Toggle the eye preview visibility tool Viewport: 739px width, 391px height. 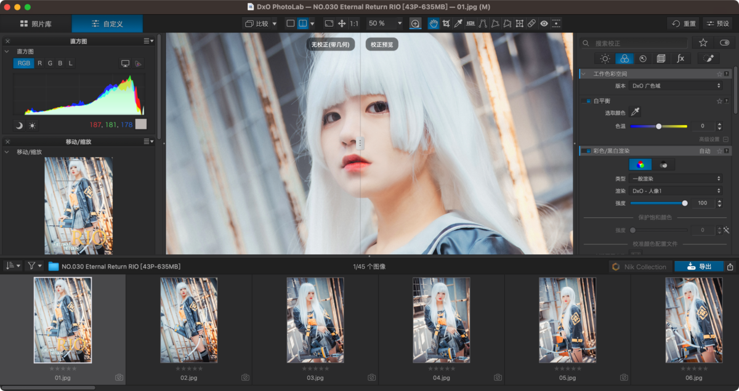coord(544,23)
